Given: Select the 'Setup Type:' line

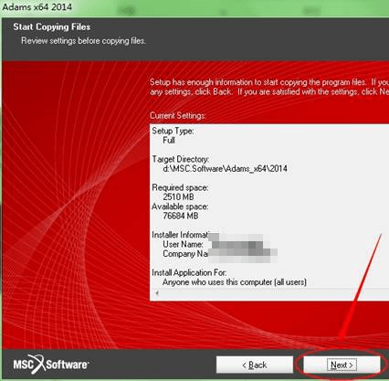Looking at the screenshot, I should [173, 131].
